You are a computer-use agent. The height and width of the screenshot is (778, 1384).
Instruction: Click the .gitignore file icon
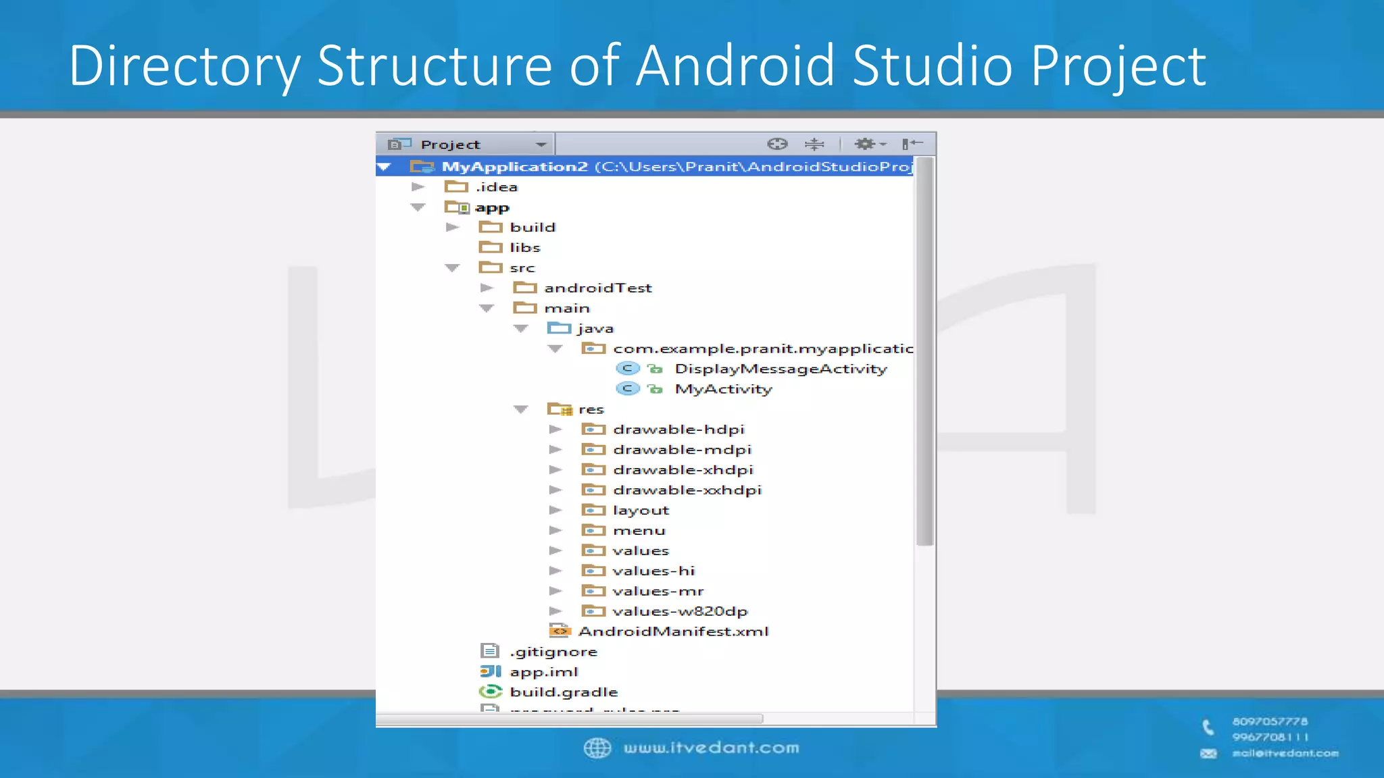pos(490,651)
